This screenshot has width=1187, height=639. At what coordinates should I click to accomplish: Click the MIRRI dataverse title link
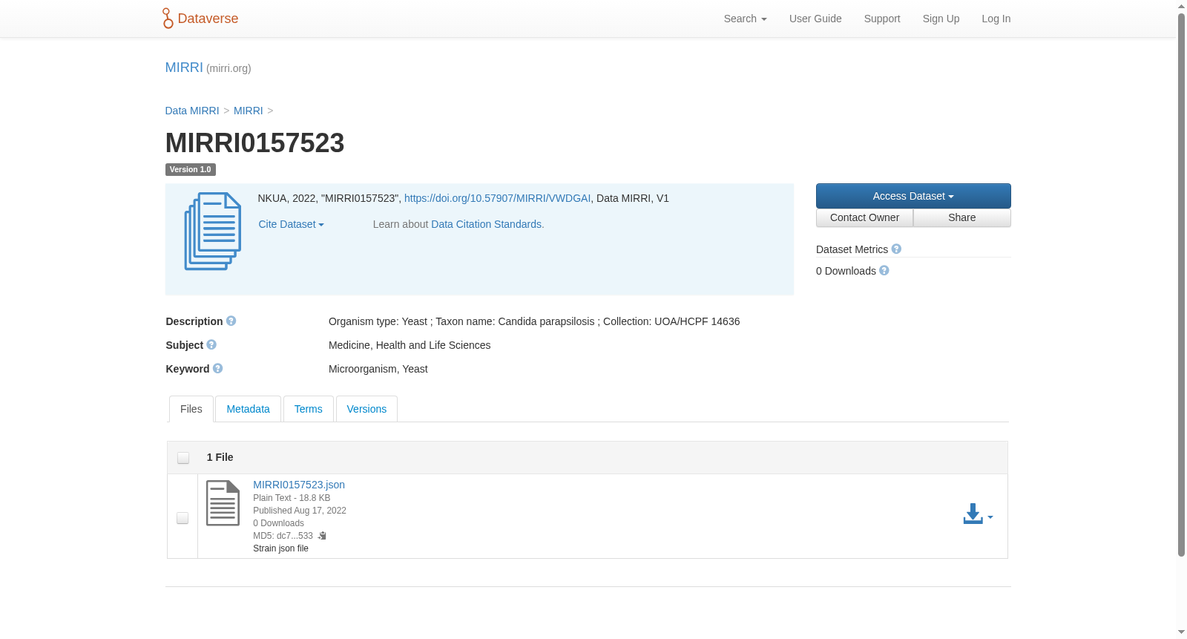(x=184, y=68)
